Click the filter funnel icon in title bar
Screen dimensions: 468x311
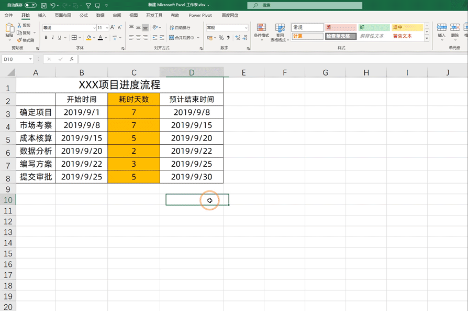pyautogui.click(x=88, y=5)
